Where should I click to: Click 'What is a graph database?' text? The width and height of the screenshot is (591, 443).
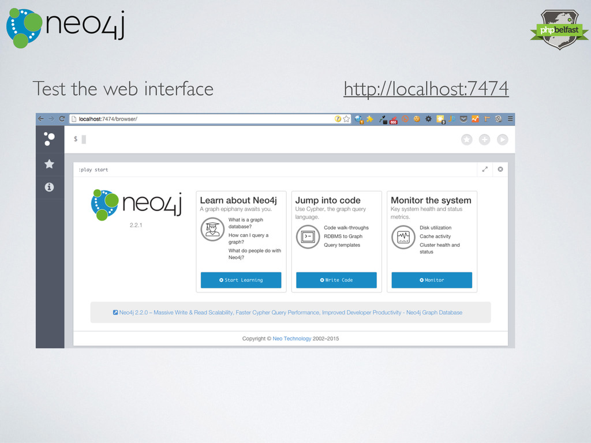coord(246,223)
